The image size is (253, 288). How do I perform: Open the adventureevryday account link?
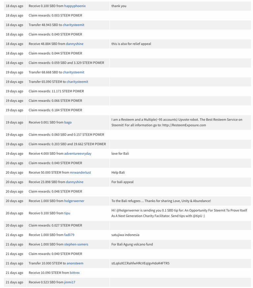(x=78, y=154)
